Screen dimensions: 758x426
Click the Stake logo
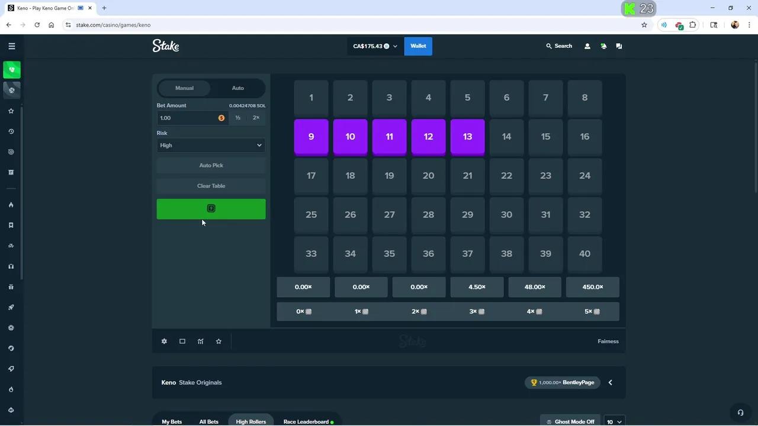[166, 46]
